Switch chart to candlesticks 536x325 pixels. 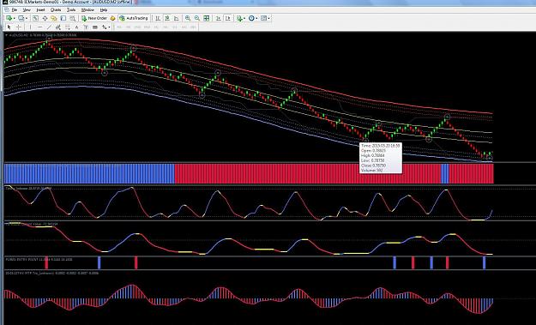tap(167, 18)
